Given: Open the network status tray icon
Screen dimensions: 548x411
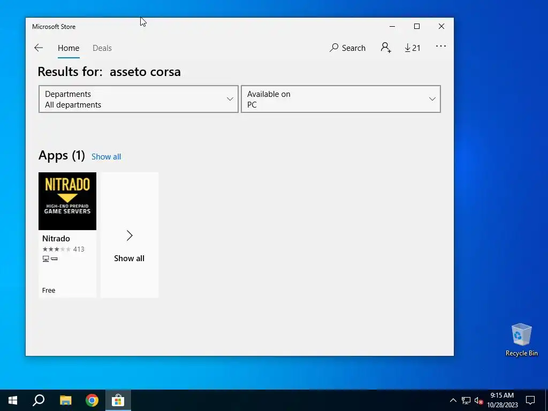Looking at the screenshot, I should 466,400.
